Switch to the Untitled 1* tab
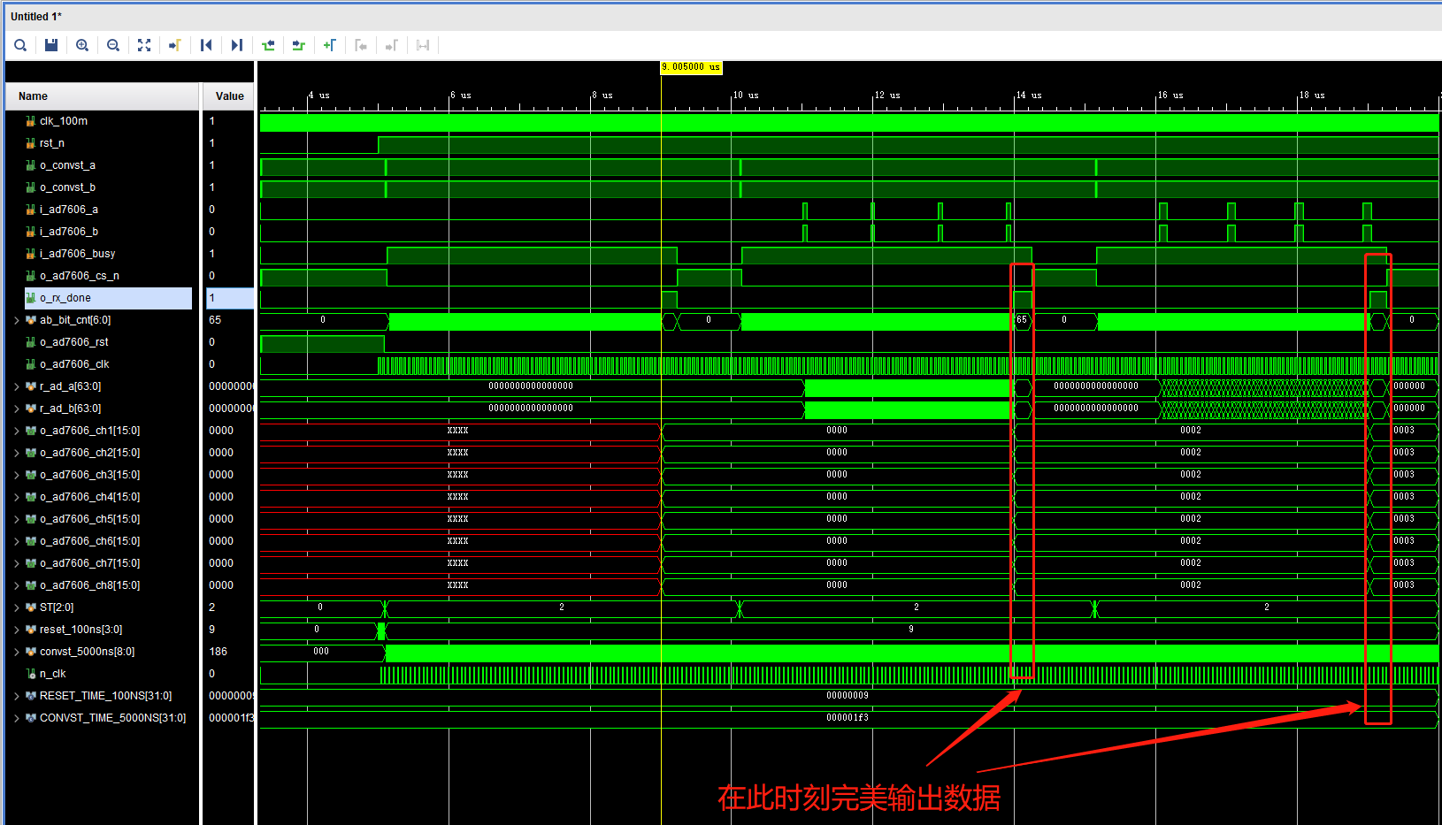 point(36,17)
